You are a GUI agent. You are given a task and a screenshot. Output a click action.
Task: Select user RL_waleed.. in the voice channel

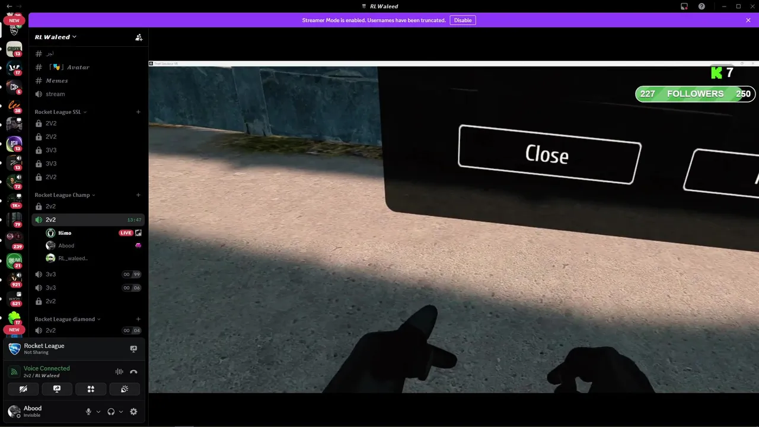click(94, 259)
